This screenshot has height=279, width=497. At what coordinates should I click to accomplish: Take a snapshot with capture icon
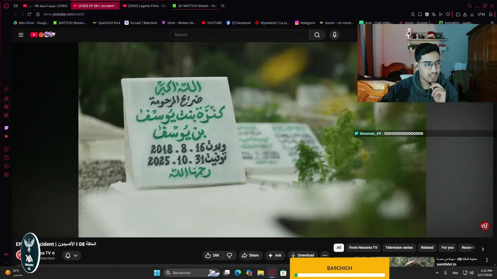pos(420,14)
